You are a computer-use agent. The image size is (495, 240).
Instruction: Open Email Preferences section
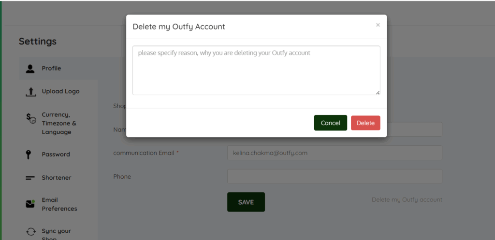pos(59,204)
